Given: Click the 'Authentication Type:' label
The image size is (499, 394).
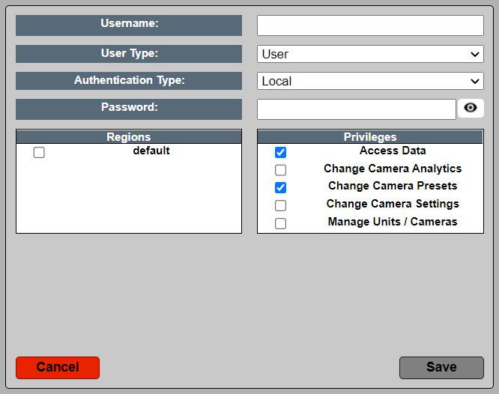Looking at the screenshot, I should coord(129,80).
